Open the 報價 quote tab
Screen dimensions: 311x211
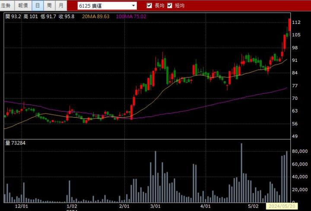[23, 6]
